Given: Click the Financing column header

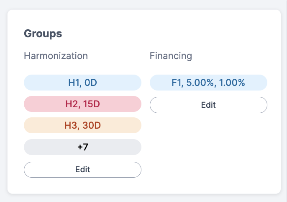Looking at the screenshot, I should (171, 56).
